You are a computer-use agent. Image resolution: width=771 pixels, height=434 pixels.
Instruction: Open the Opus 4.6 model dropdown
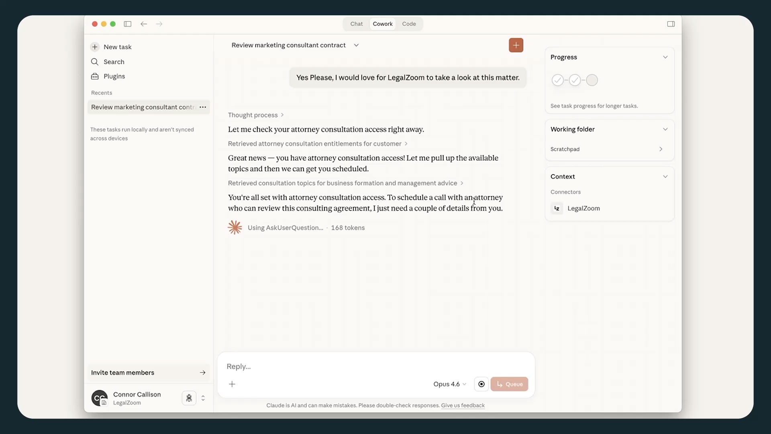(x=449, y=384)
